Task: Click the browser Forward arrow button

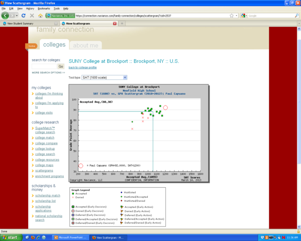Action: pos(12,16)
